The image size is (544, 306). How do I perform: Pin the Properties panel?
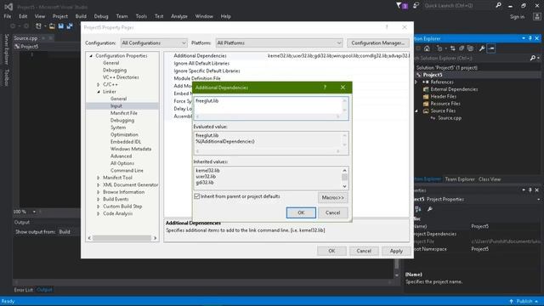pyautogui.click(x=530, y=190)
